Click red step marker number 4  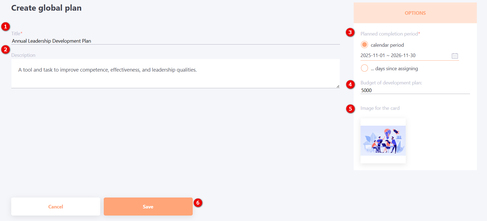click(350, 84)
